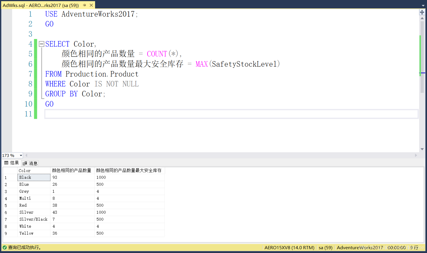This screenshot has height=253, width=427.
Task: Select the Blue cell in results
Action: point(34,184)
